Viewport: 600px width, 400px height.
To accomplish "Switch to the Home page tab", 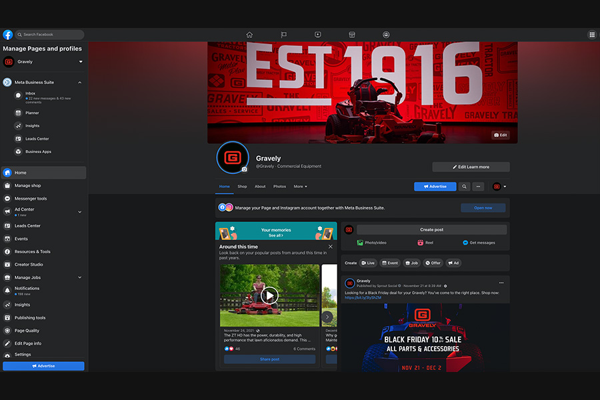I will point(225,187).
